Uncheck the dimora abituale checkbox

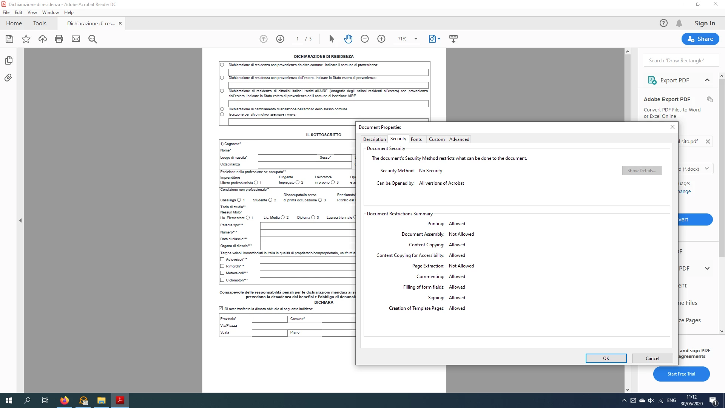(221, 309)
